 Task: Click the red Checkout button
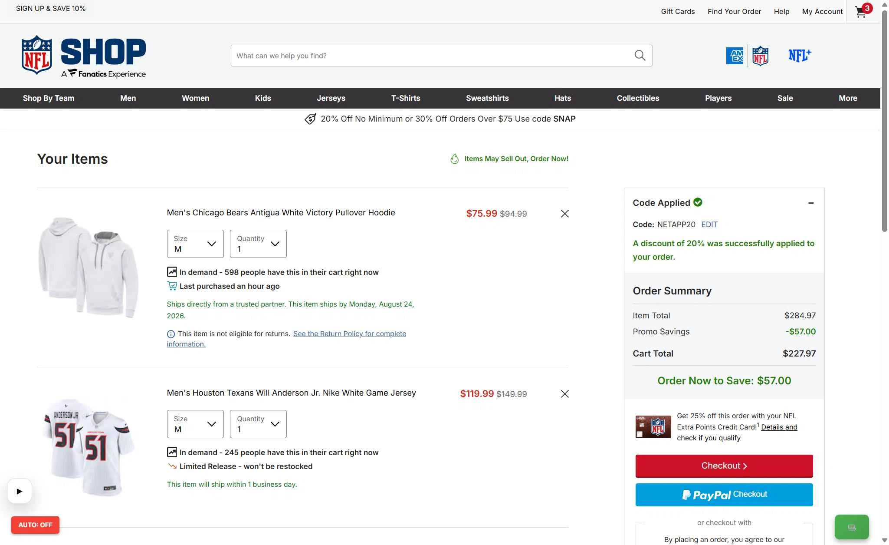pyautogui.click(x=724, y=466)
